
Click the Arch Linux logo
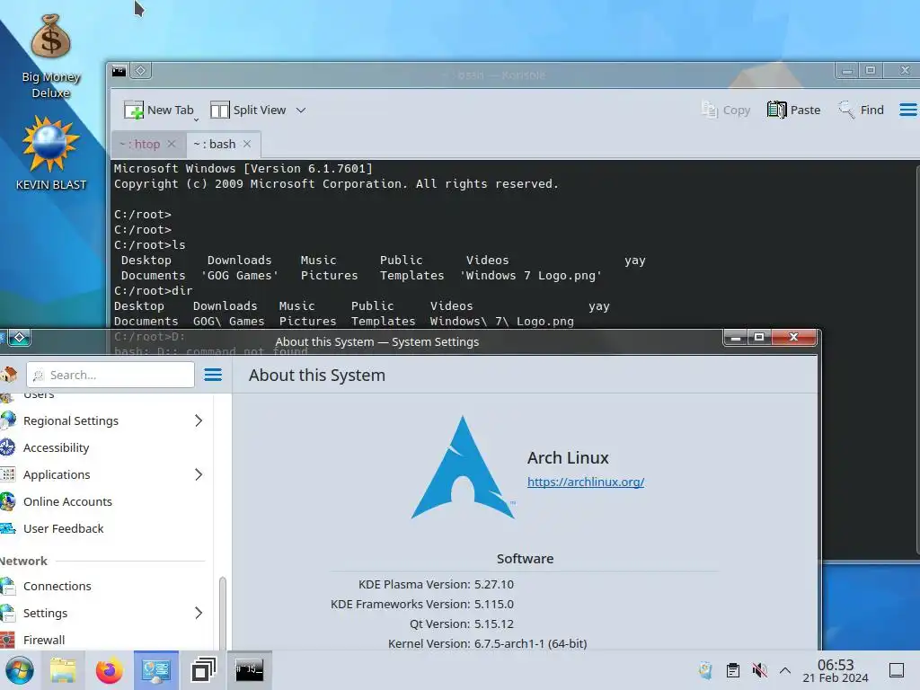coord(463,467)
